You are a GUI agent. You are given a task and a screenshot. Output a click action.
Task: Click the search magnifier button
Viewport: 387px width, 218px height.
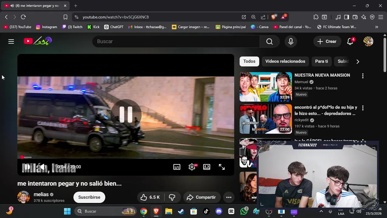coord(270,41)
